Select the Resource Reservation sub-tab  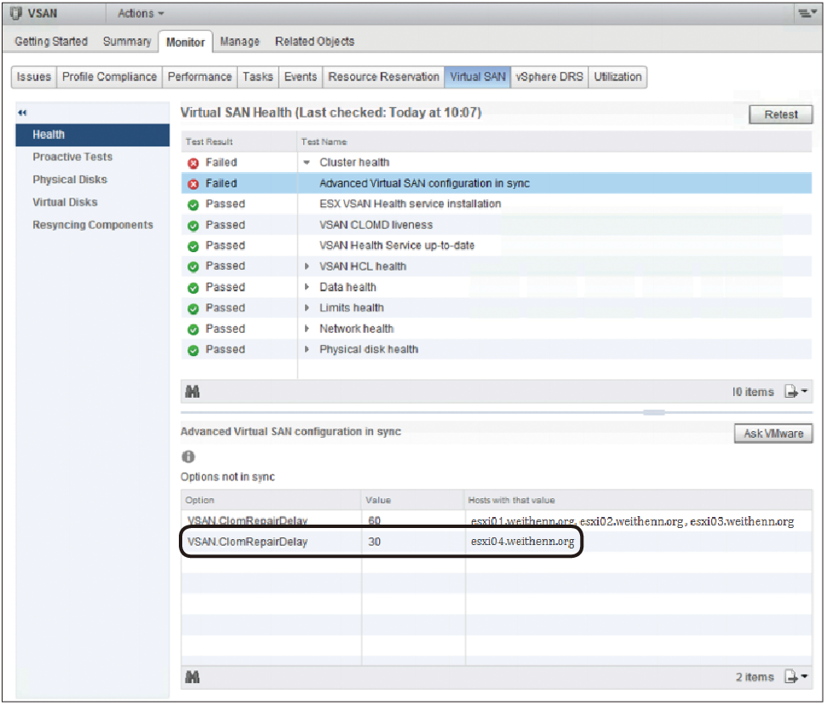coord(383,77)
